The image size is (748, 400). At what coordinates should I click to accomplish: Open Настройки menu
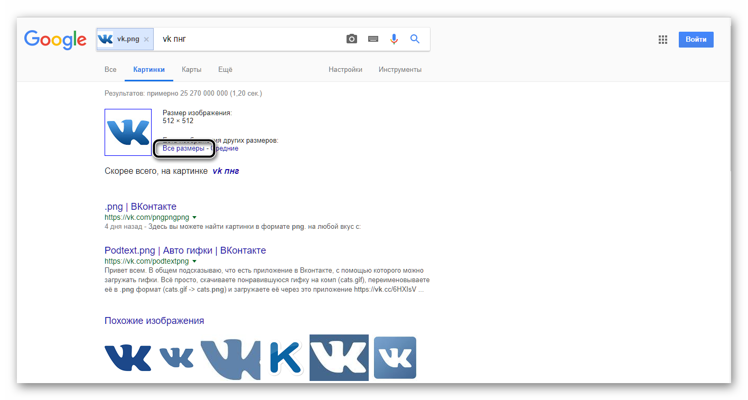point(345,69)
